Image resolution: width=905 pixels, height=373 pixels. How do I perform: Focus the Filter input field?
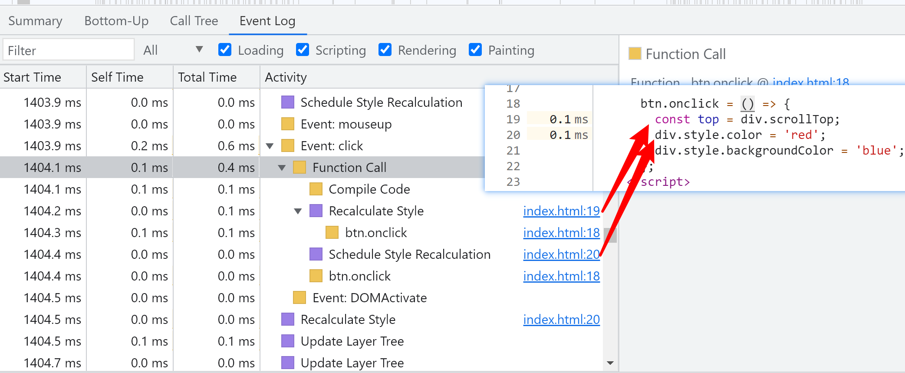(69, 50)
